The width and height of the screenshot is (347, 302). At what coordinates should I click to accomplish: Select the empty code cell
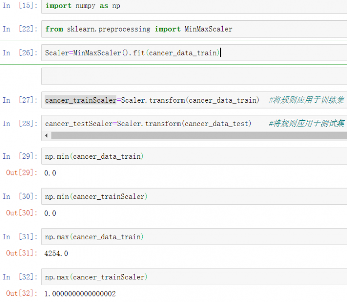click(x=181, y=76)
